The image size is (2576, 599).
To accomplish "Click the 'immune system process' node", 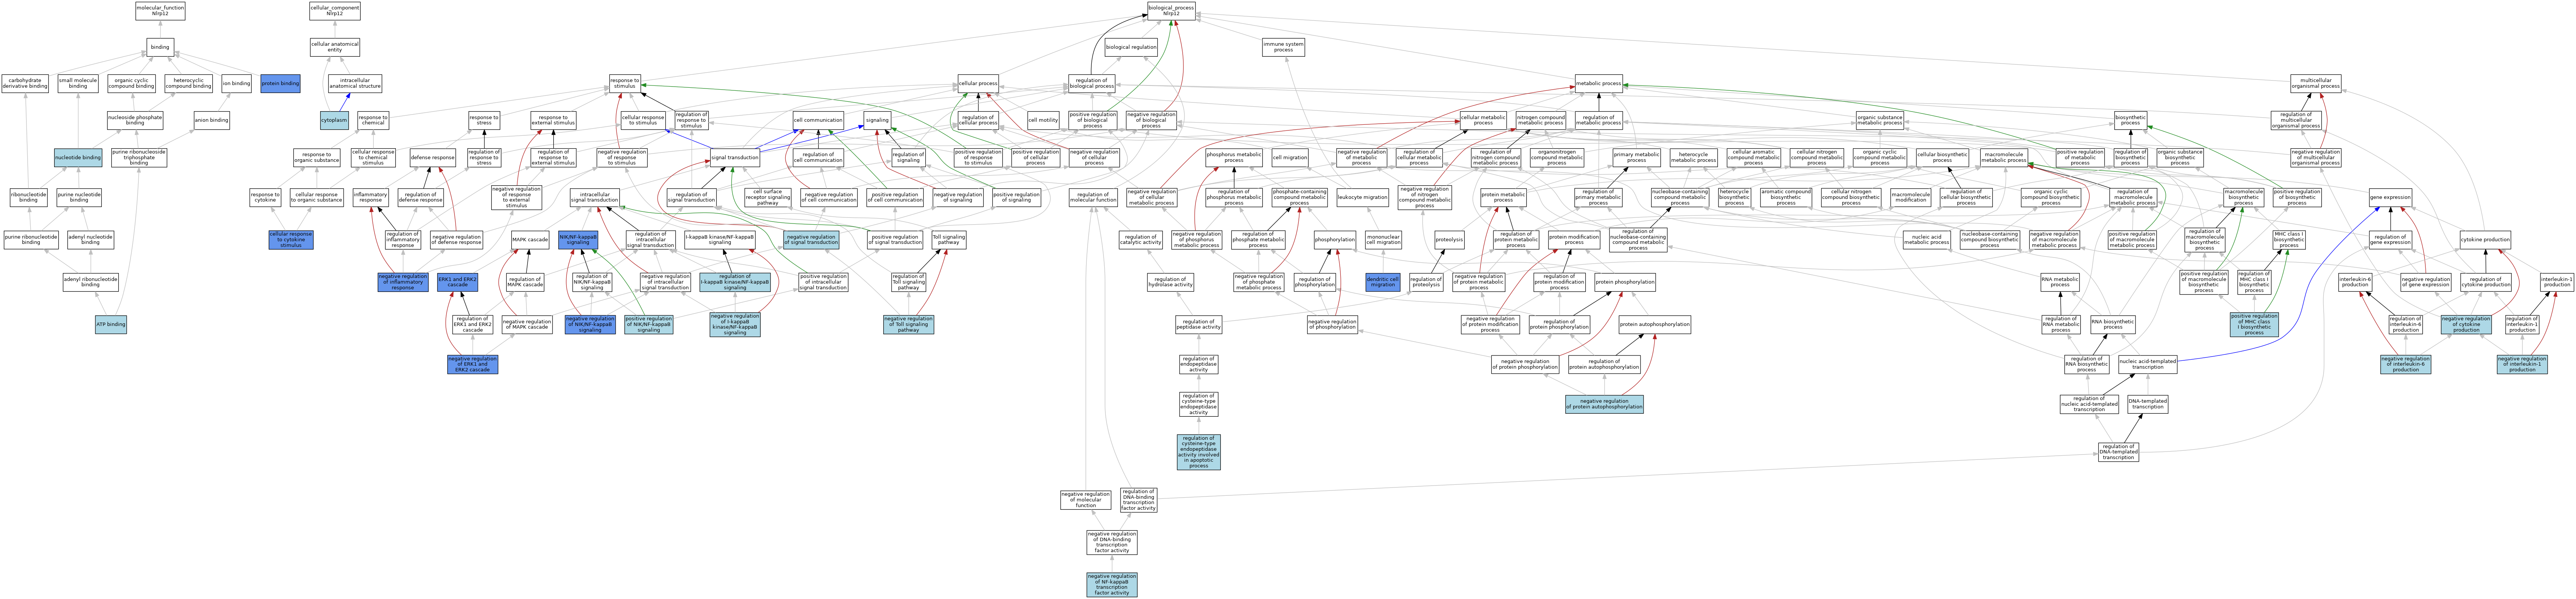I will [1283, 47].
